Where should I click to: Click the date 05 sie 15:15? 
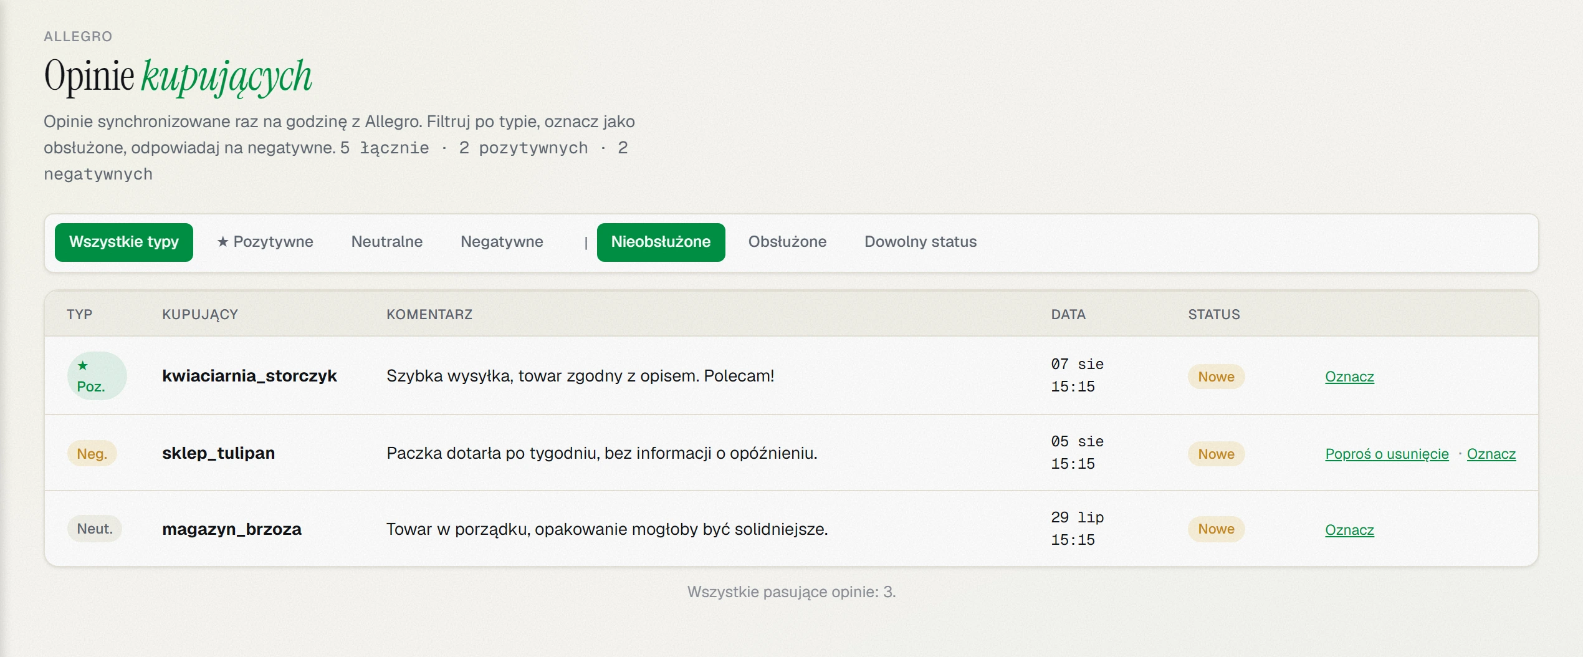[1077, 453]
